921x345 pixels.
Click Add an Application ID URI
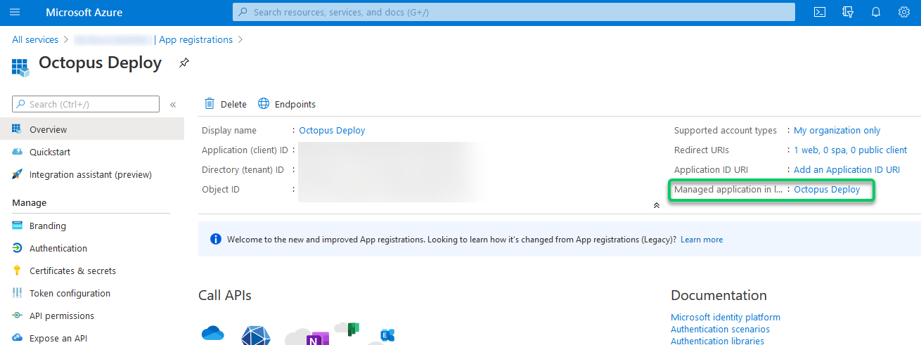point(846,169)
